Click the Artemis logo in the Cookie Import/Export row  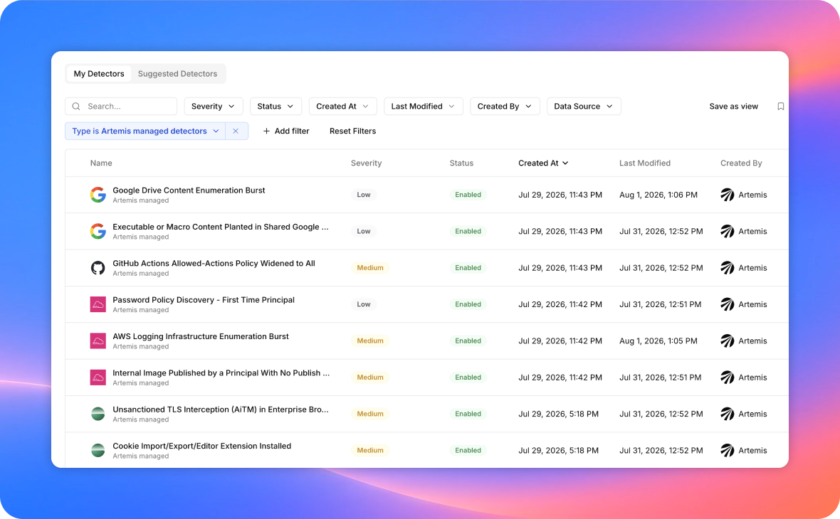point(727,450)
